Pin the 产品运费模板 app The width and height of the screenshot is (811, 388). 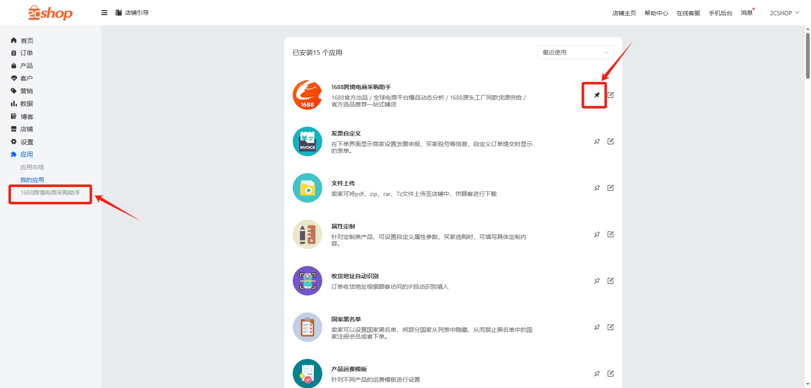pos(597,374)
